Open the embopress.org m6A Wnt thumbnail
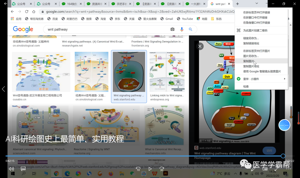This screenshot has width=300, height=178. pos(167,72)
